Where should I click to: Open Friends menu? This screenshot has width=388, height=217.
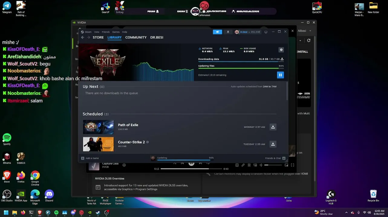tap(106, 32)
